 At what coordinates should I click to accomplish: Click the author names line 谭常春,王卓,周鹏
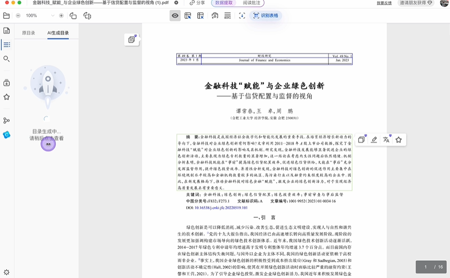point(264,111)
